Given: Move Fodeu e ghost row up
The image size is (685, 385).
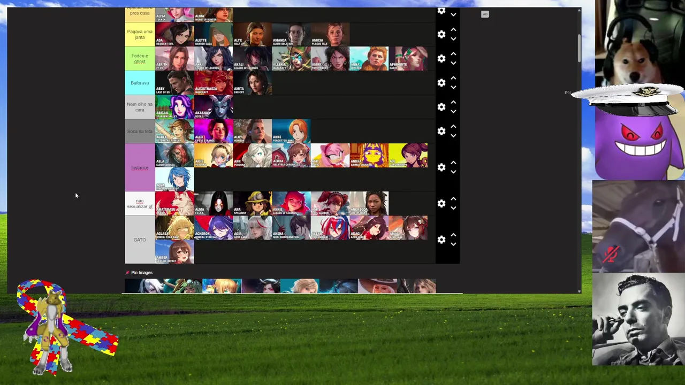Looking at the screenshot, I should [x=453, y=54].
